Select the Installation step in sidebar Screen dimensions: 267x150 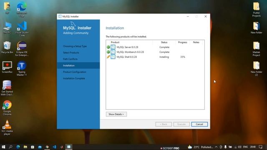[78, 65]
